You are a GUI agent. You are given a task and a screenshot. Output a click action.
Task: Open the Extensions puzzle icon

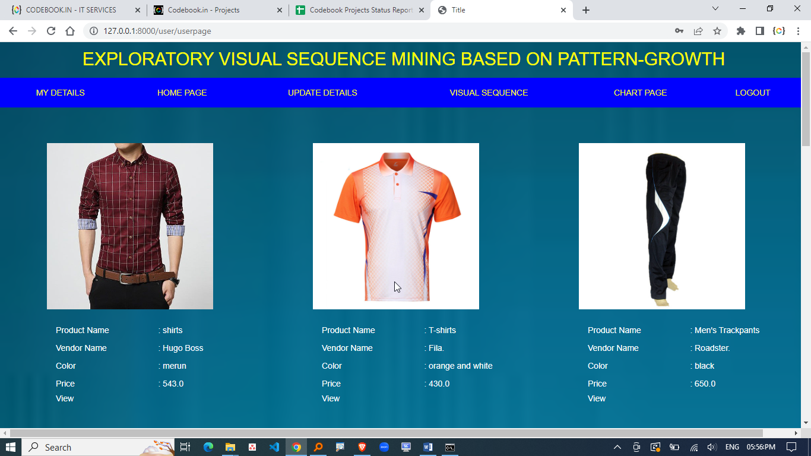[740, 31]
